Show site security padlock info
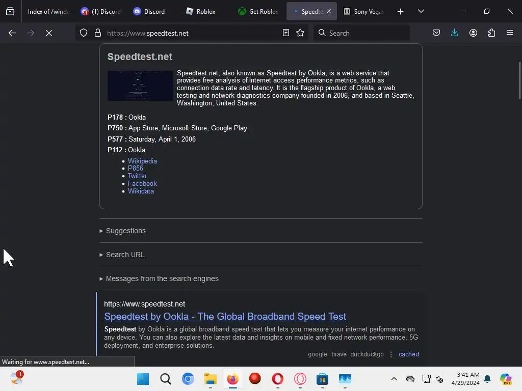The image size is (522, 391). click(x=97, y=33)
